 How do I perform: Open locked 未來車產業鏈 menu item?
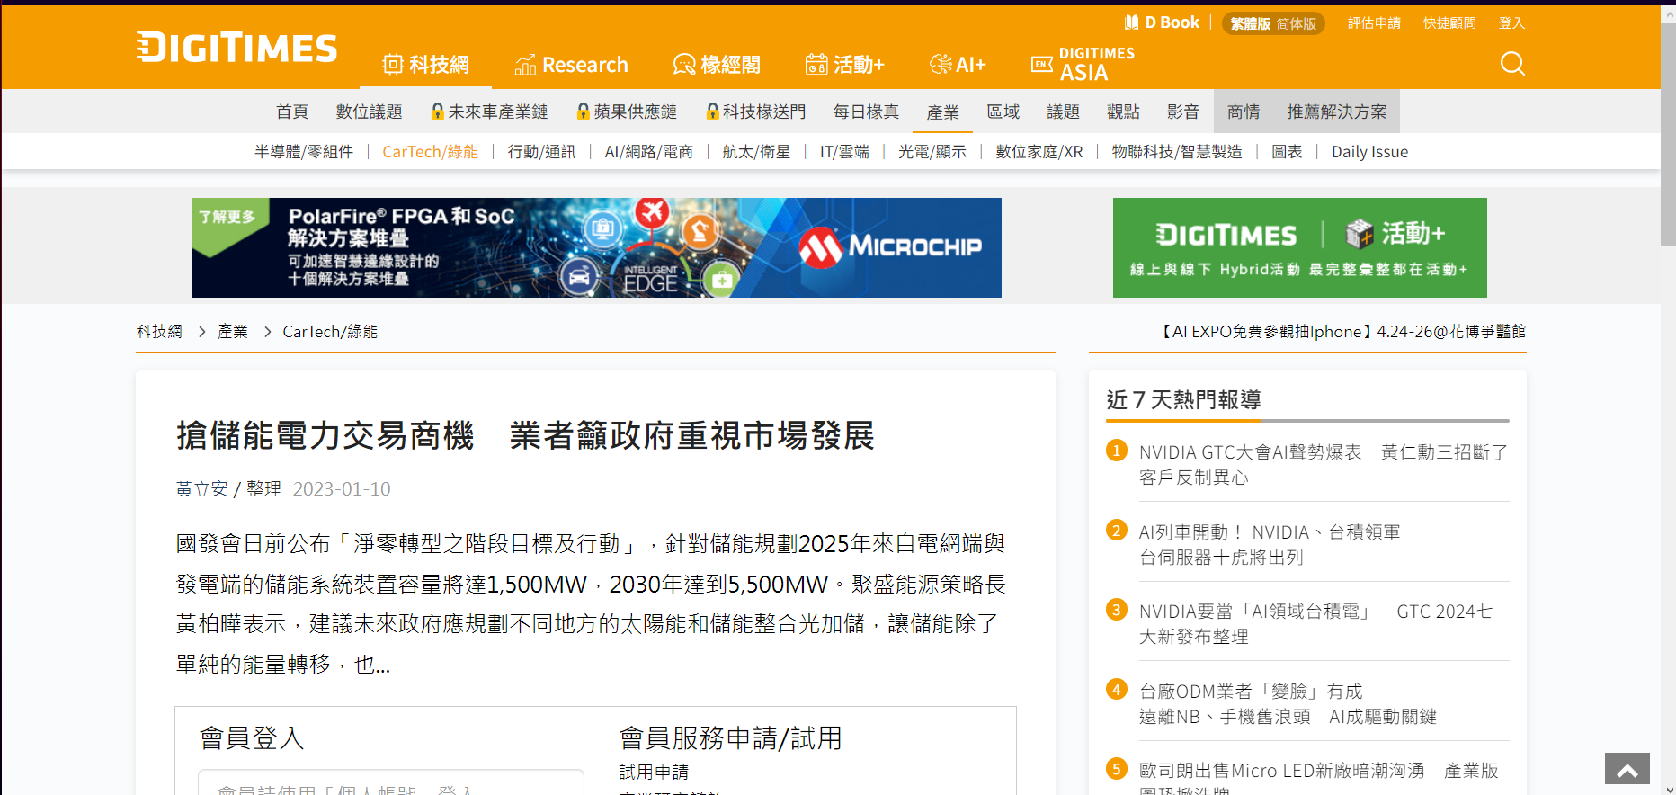tap(489, 112)
